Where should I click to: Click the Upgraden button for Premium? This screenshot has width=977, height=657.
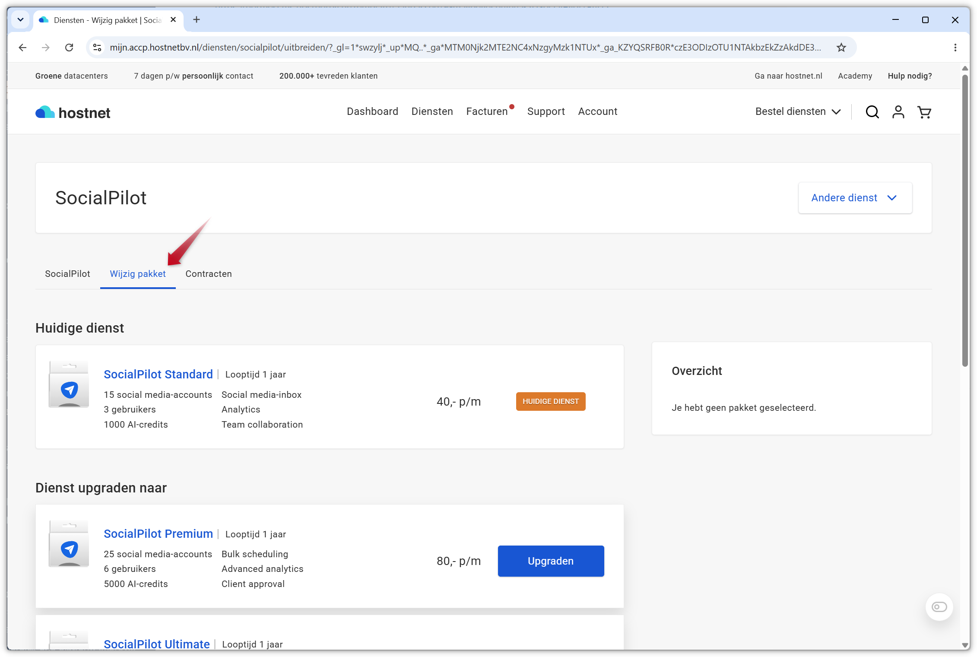click(551, 561)
